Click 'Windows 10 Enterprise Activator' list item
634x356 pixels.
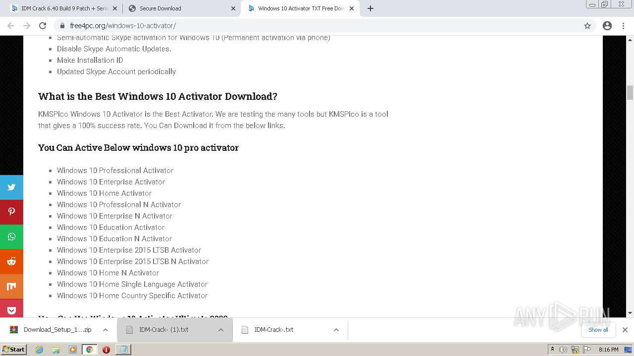[111, 182]
